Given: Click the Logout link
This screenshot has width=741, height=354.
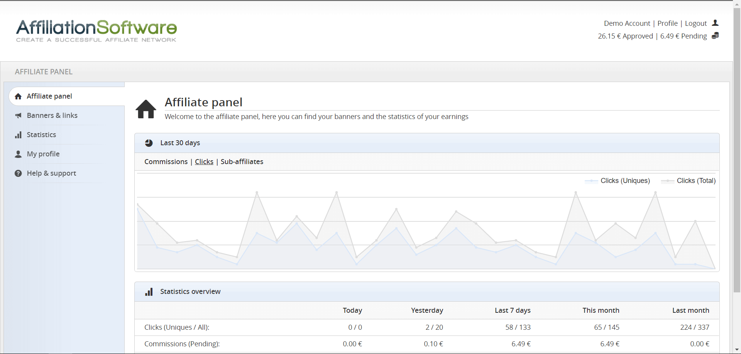Looking at the screenshot, I should point(695,23).
